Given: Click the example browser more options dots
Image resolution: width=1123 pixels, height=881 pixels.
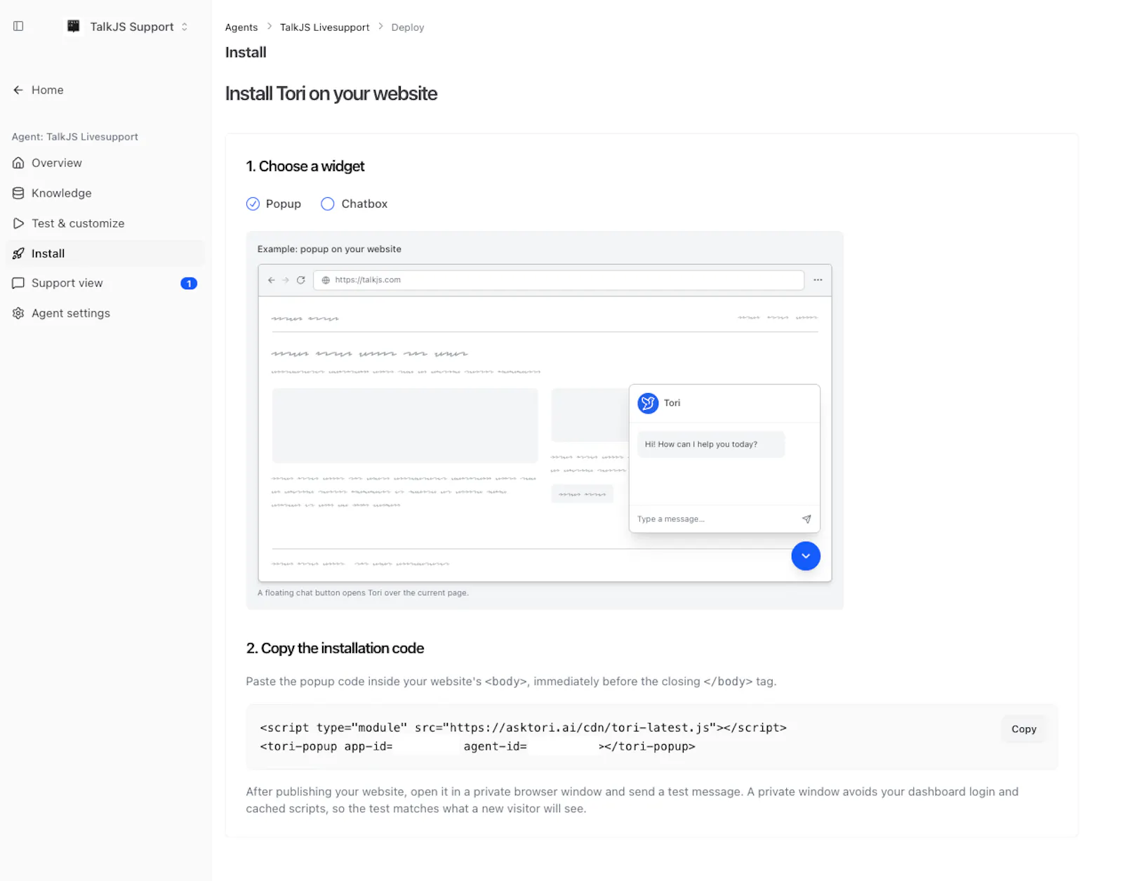Looking at the screenshot, I should pyautogui.click(x=818, y=280).
